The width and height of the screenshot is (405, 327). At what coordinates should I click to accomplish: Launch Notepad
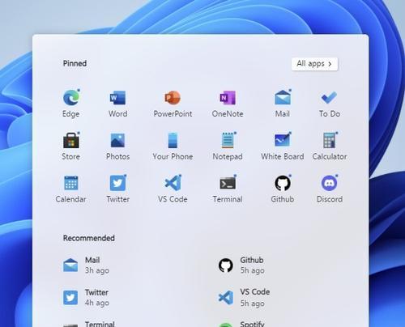(228, 147)
